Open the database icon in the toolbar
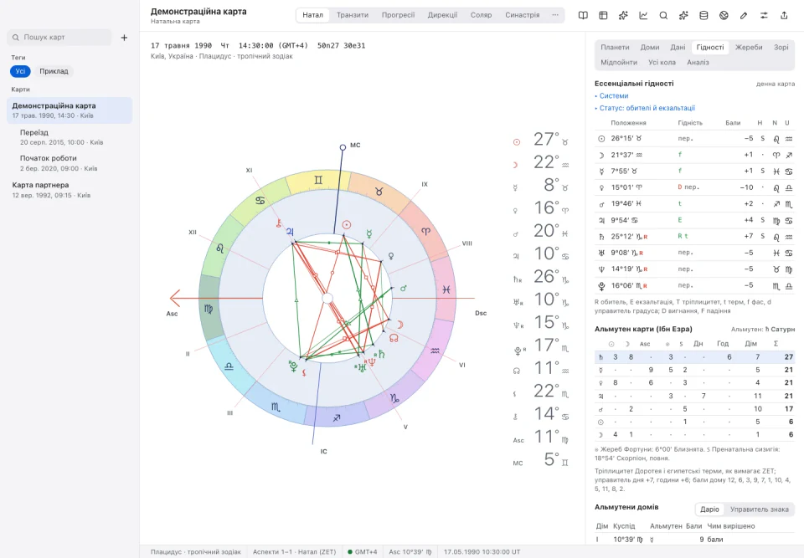The image size is (804, 558). 703,15
